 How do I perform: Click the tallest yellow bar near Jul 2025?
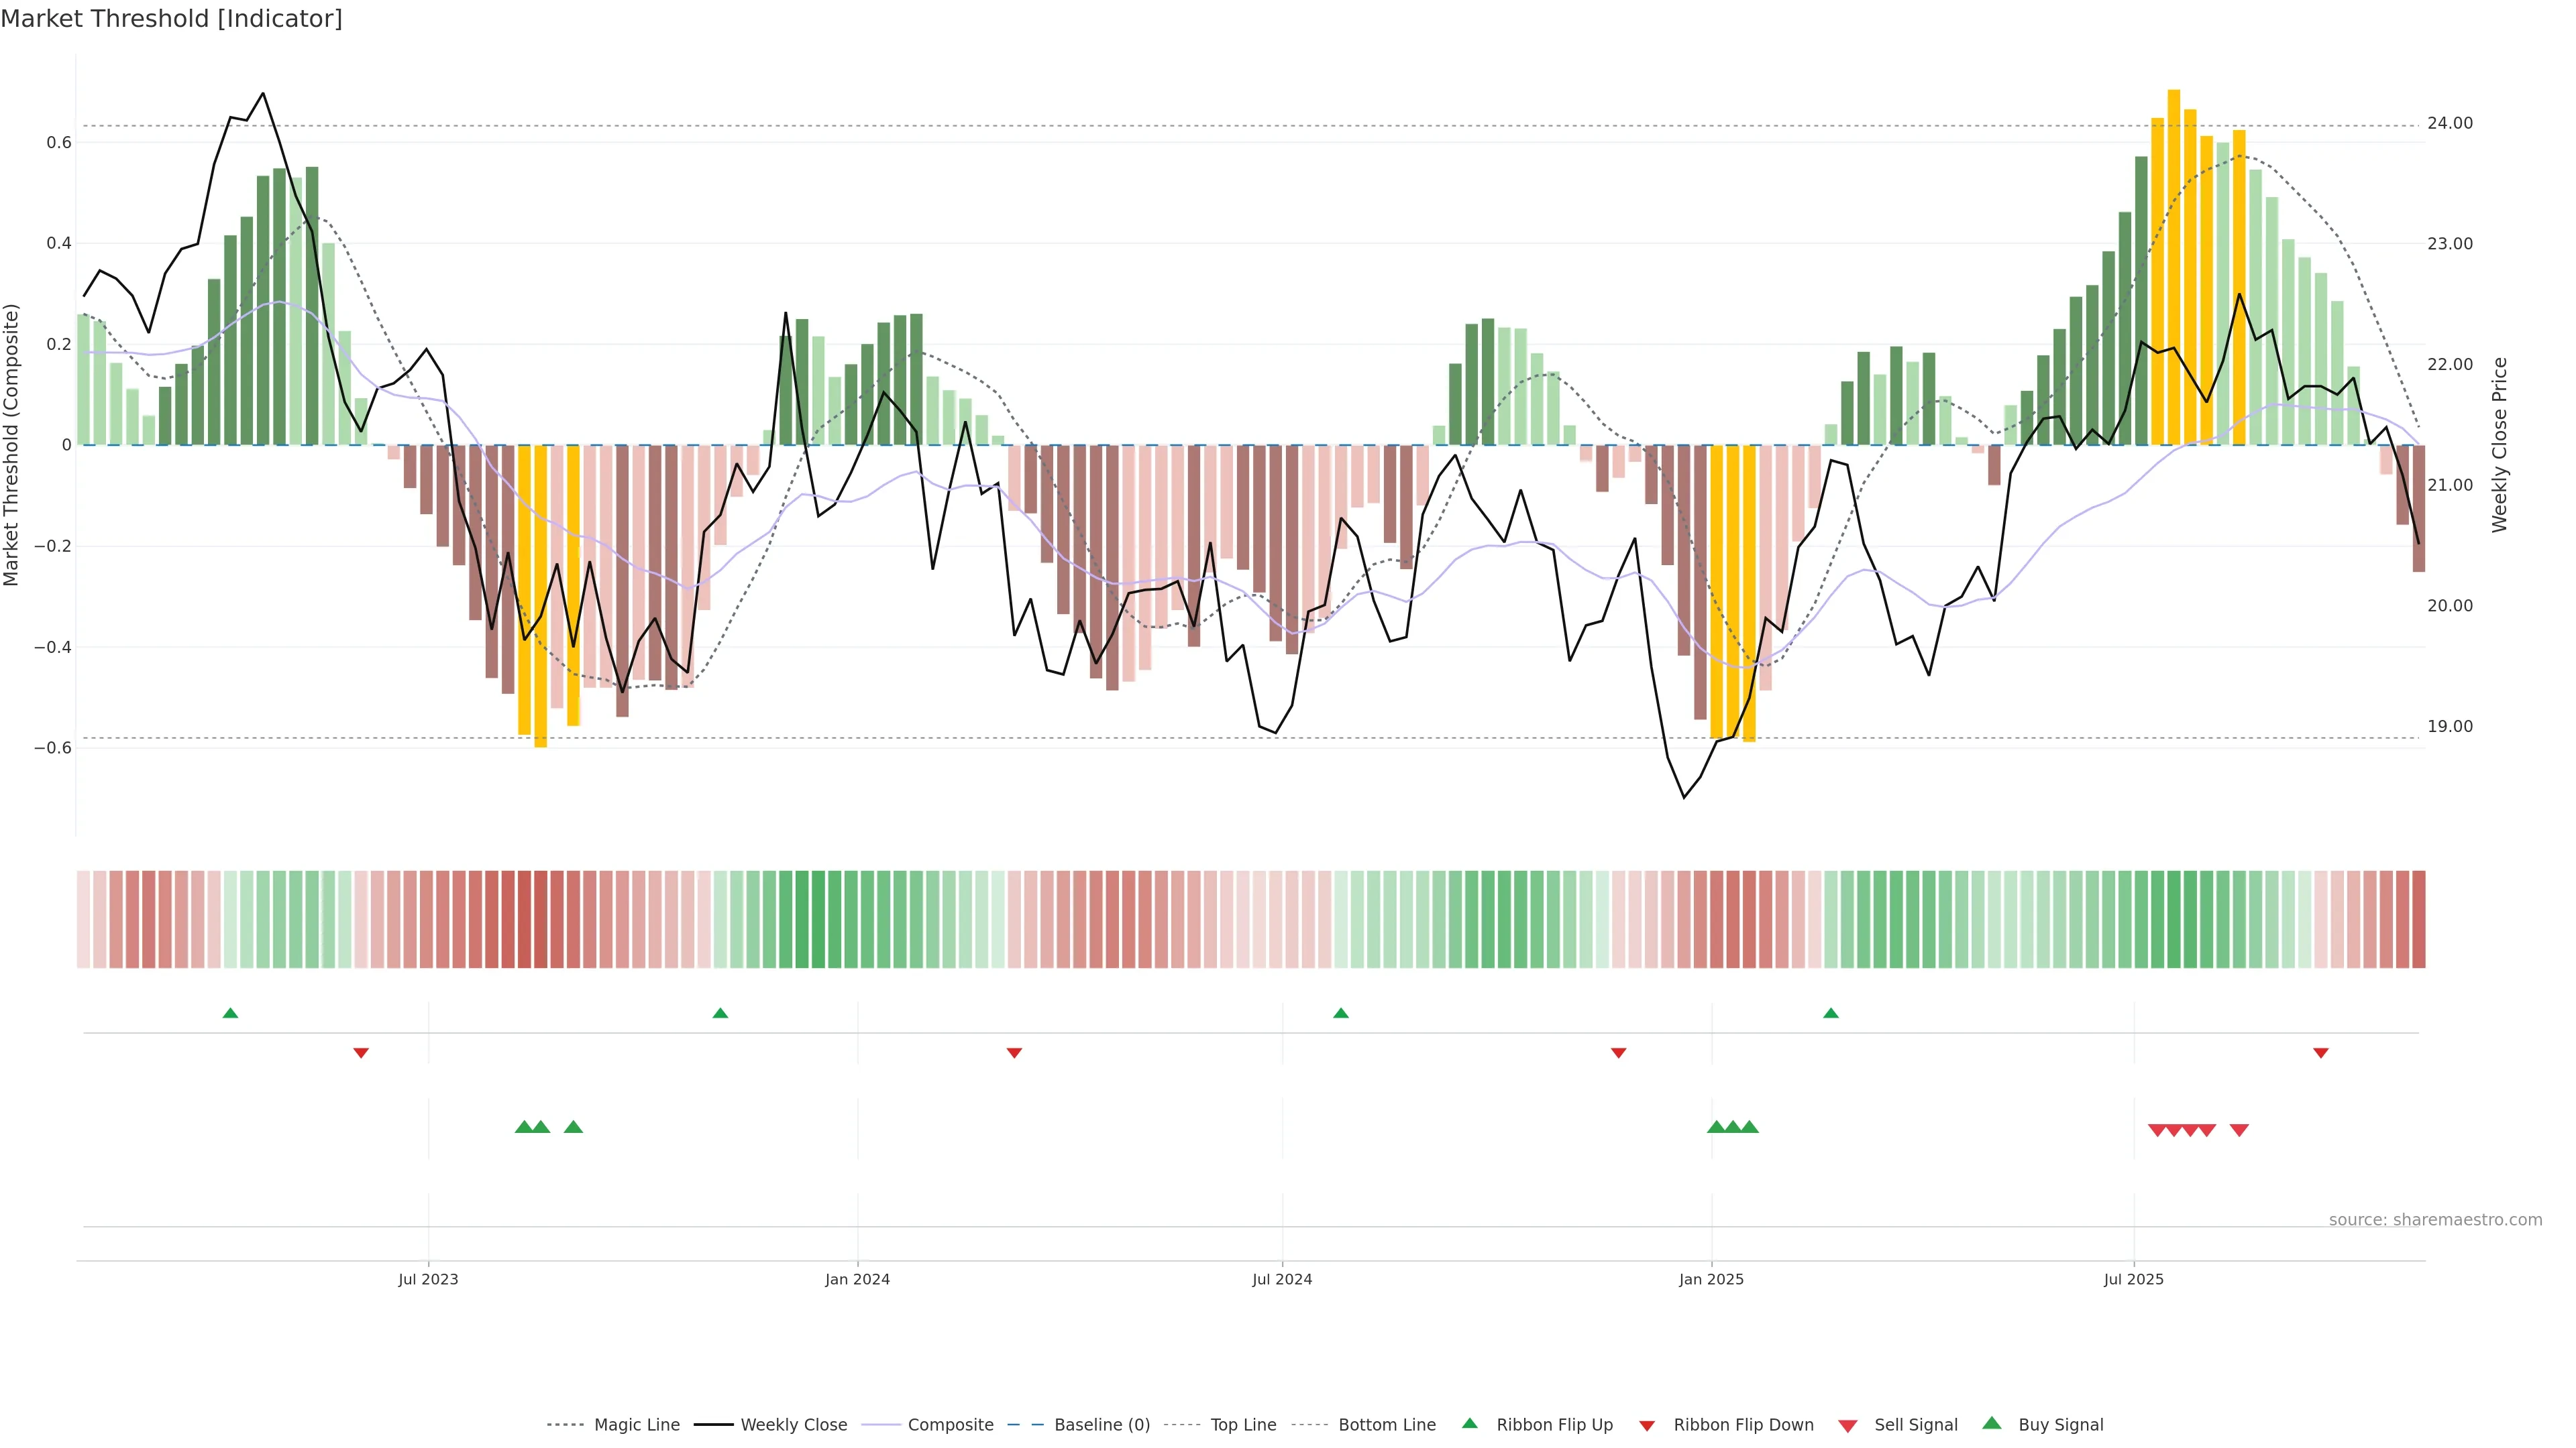[x=2174, y=267]
